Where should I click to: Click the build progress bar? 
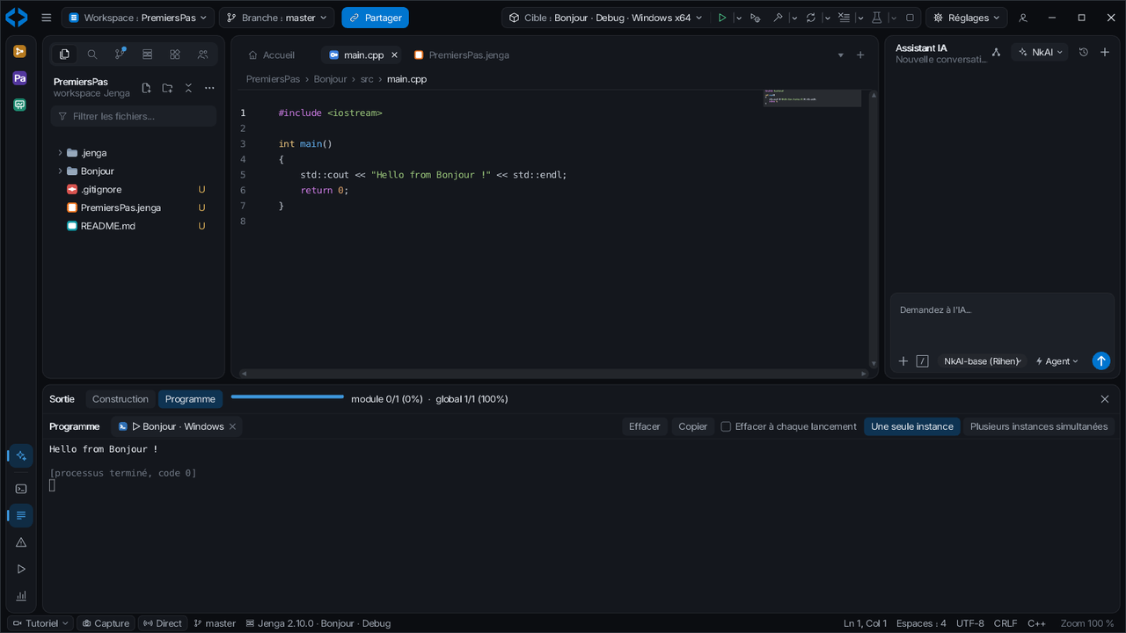(x=288, y=397)
